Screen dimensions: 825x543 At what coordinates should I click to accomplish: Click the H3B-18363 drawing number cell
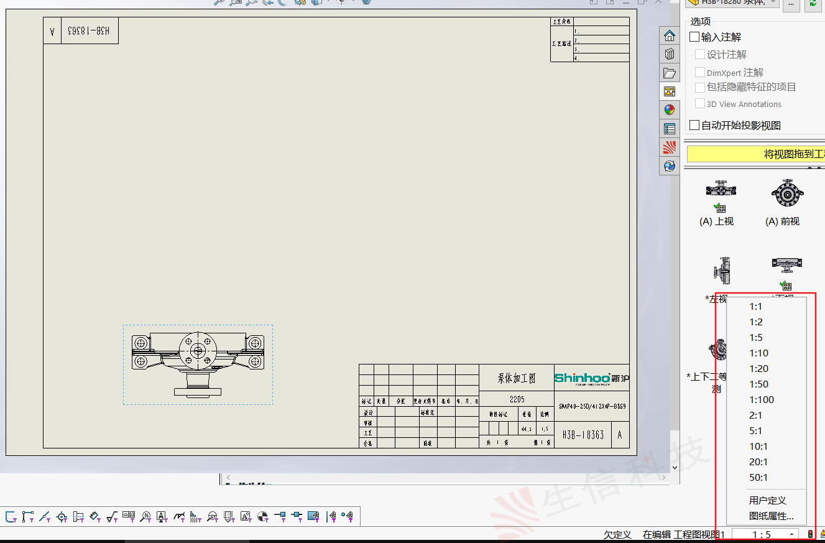[x=583, y=435]
